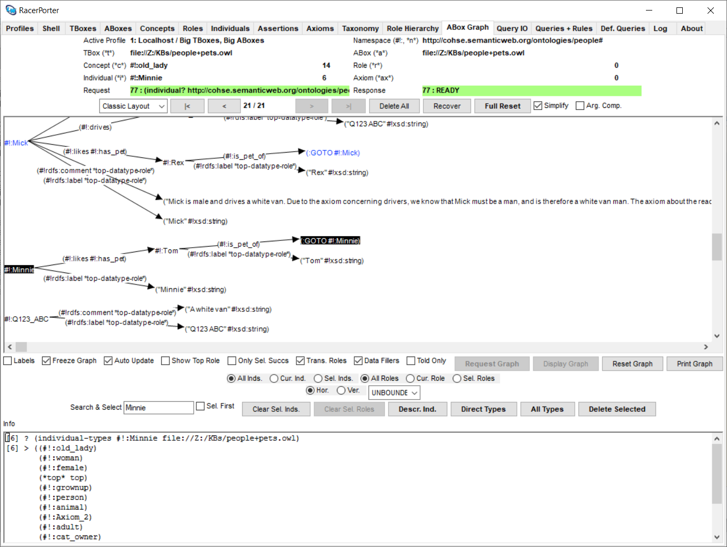Screen dimensions: 727x547
Task: Open the TBoxes tab
Action: [x=83, y=28]
